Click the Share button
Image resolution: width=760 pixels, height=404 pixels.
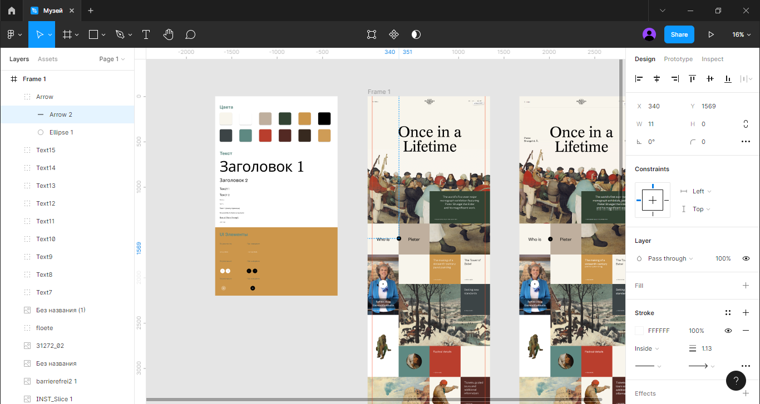tap(679, 34)
